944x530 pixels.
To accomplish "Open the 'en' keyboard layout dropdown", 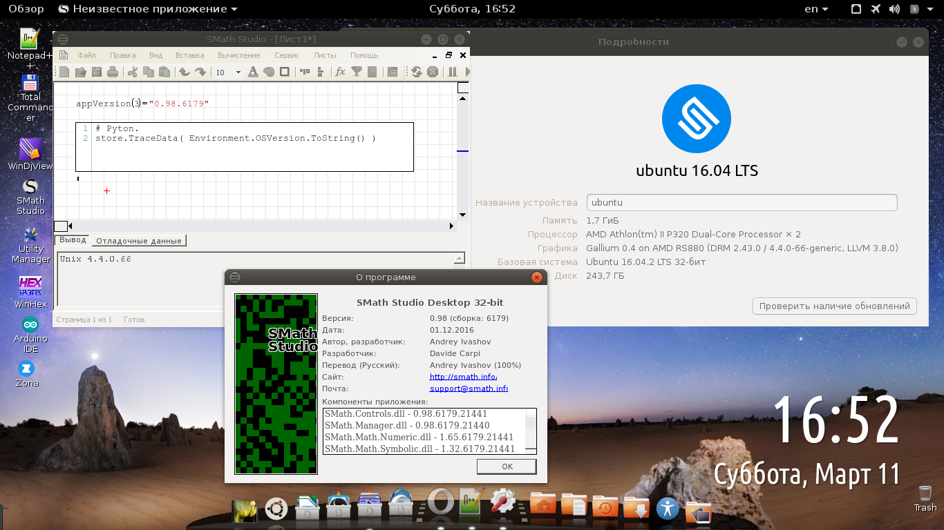I will click(816, 9).
